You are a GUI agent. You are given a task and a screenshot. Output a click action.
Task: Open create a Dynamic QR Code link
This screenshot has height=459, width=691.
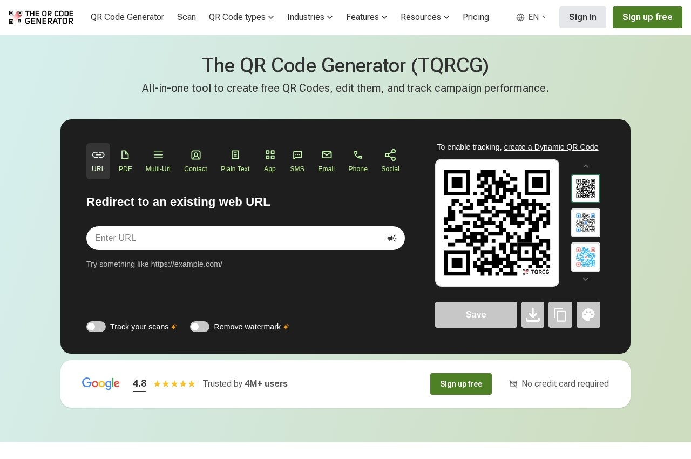click(x=551, y=147)
